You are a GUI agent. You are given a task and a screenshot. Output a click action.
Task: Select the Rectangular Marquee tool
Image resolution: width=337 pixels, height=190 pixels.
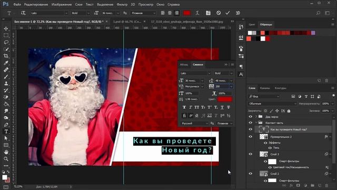click(x=6, y=35)
